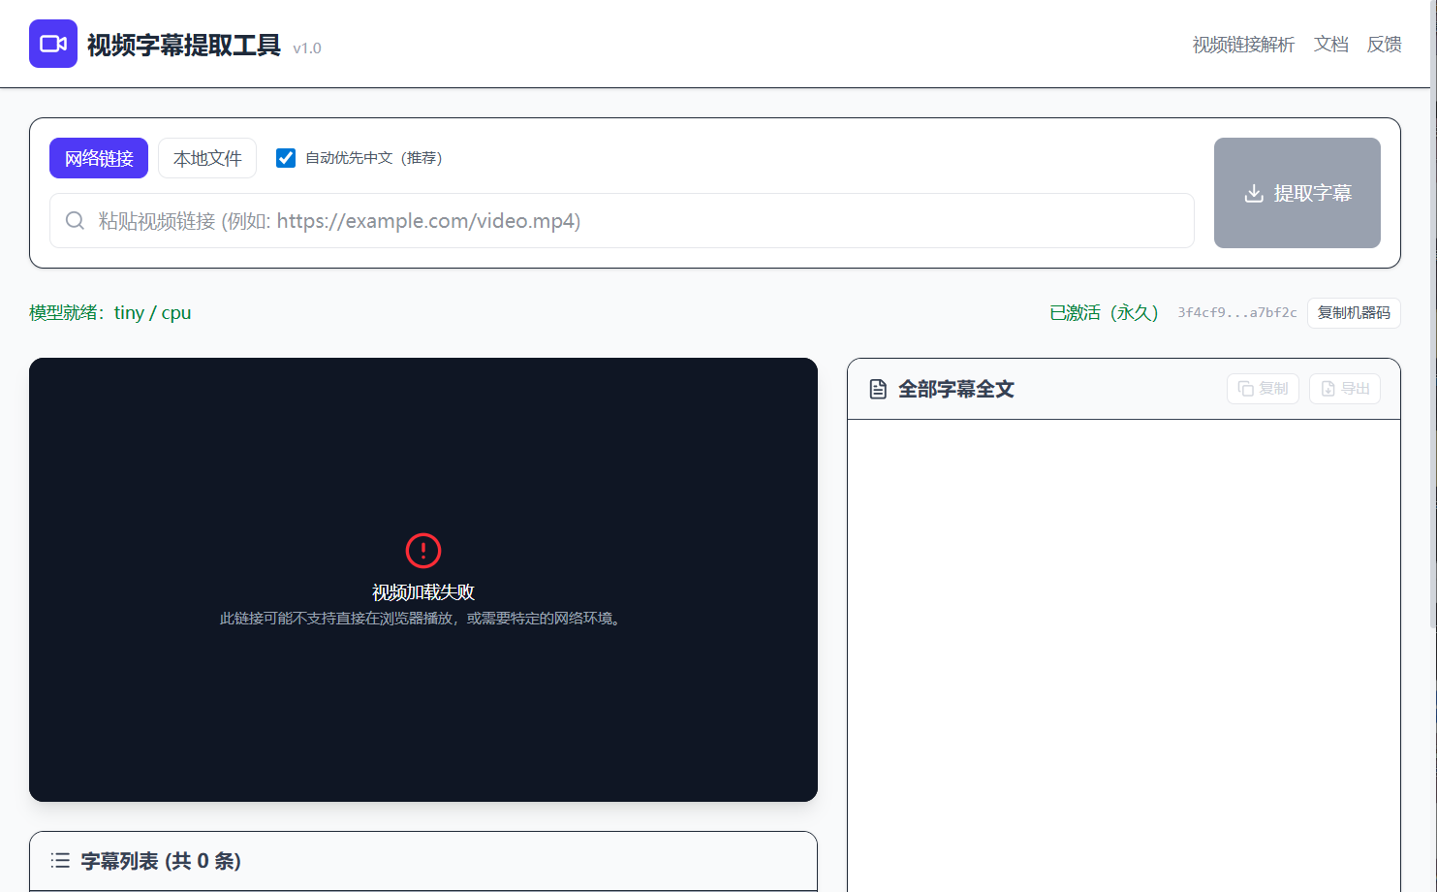This screenshot has width=1437, height=892.
Task: Click the machine code 3f4cf9...a7bf2c text
Action: coord(1237,313)
